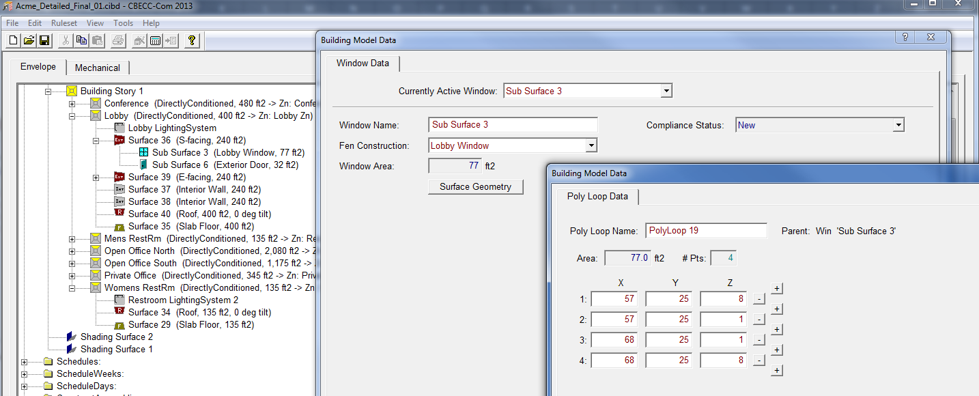Click the New file toolbar icon
The height and width of the screenshot is (396, 979).
[x=13, y=40]
